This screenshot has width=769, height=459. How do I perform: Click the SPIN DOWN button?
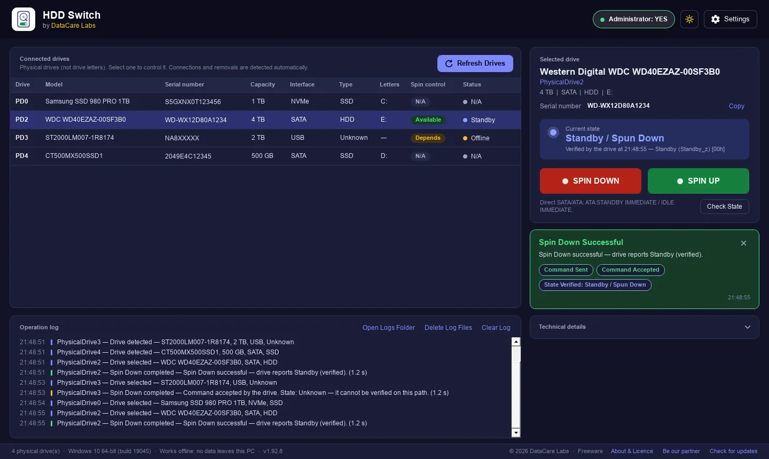pyautogui.click(x=591, y=181)
